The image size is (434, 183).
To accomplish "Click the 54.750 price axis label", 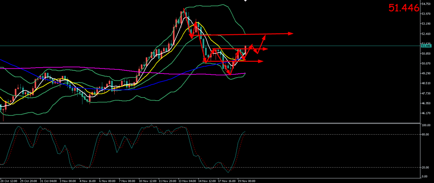I will pos(426,4).
